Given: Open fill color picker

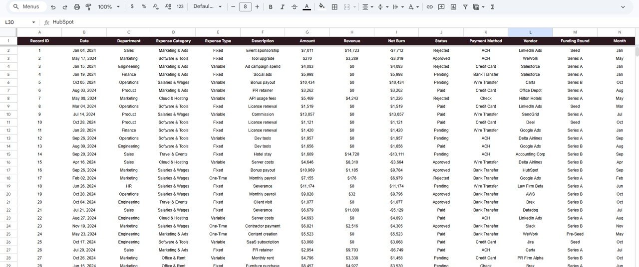Looking at the screenshot, I should coord(321,7).
